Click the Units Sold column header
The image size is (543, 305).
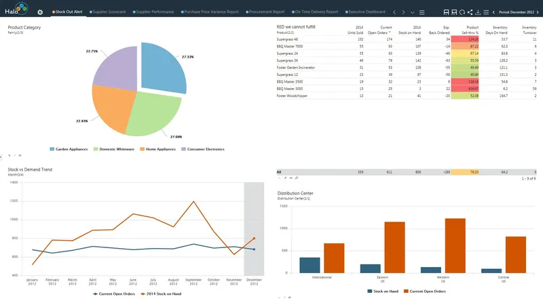(x=355, y=30)
